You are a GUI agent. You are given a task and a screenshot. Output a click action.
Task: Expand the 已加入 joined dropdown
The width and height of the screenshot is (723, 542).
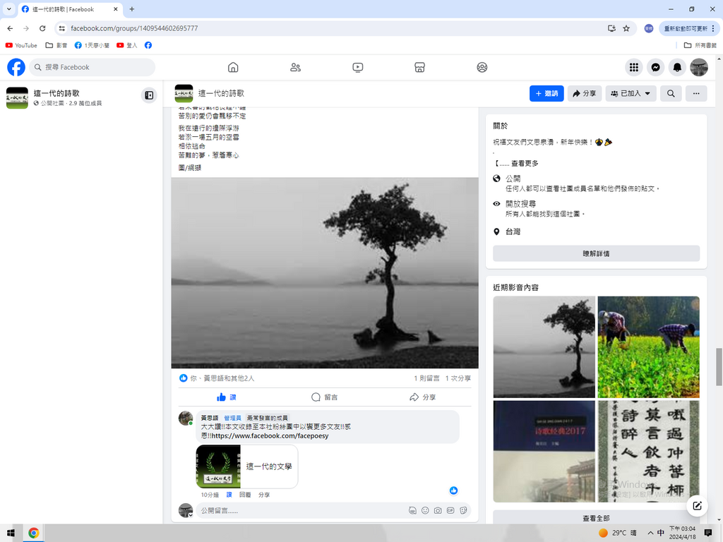631,93
